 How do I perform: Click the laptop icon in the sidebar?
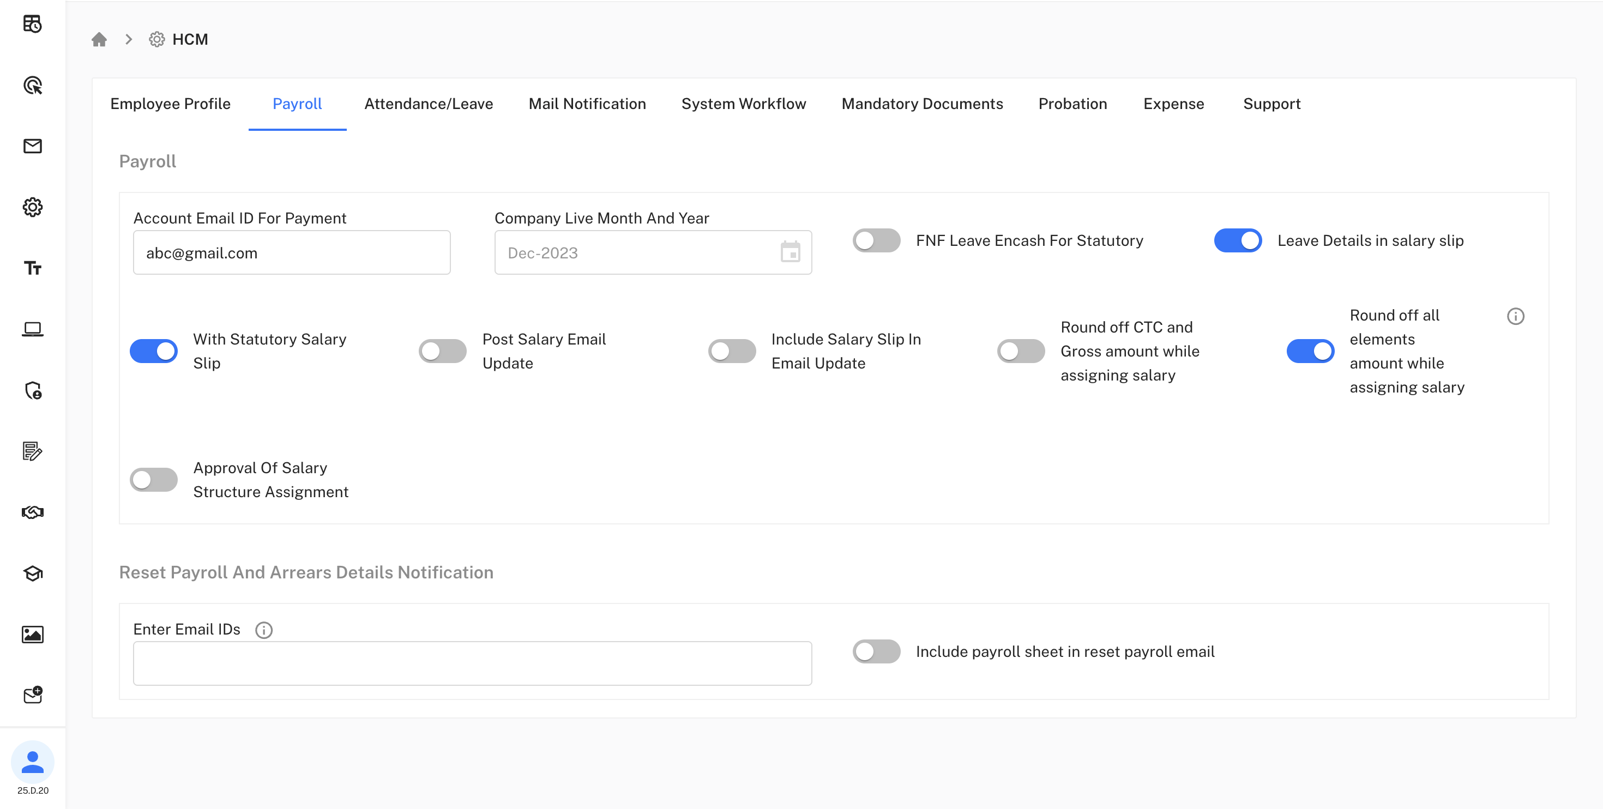point(32,329)
